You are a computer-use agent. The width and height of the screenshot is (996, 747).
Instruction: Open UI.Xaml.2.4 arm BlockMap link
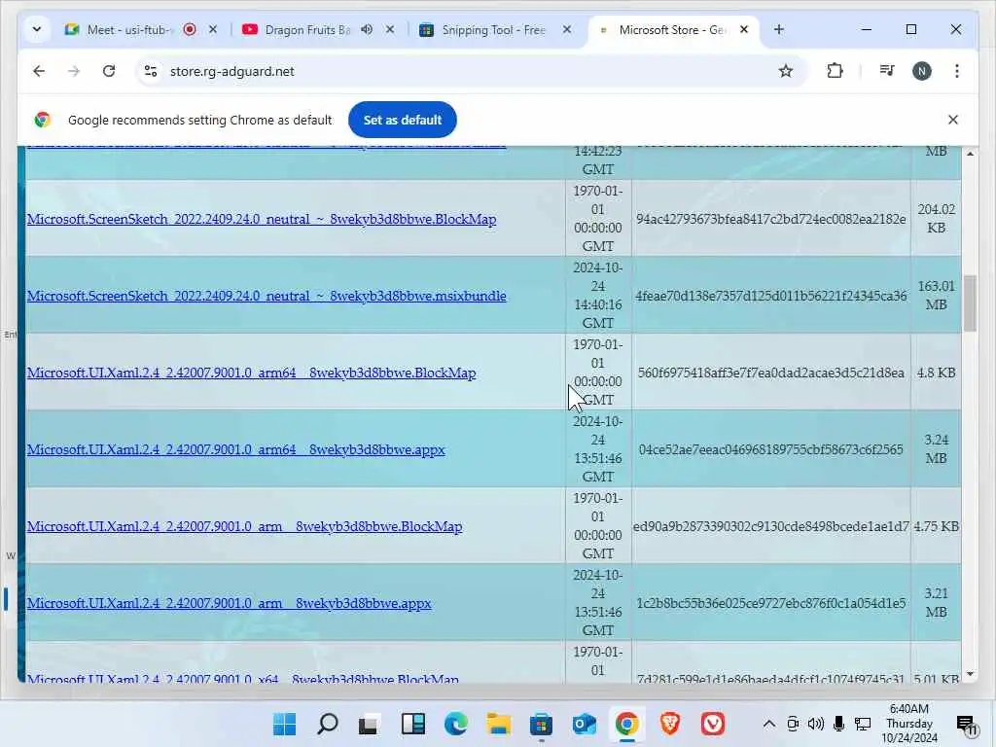tap(244, 526)
